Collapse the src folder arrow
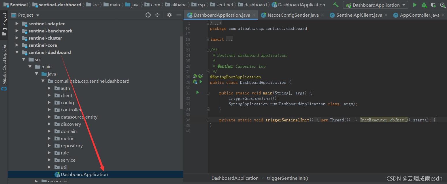Viewport: 447px width, 184px height. coord(23,59)
